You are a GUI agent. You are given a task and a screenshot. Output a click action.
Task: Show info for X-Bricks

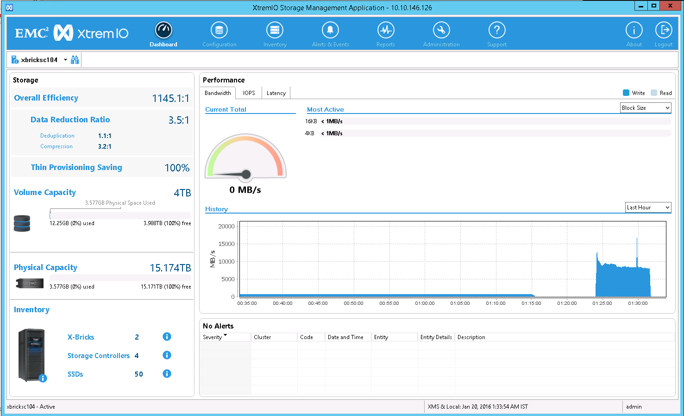[x=167, y=337]
